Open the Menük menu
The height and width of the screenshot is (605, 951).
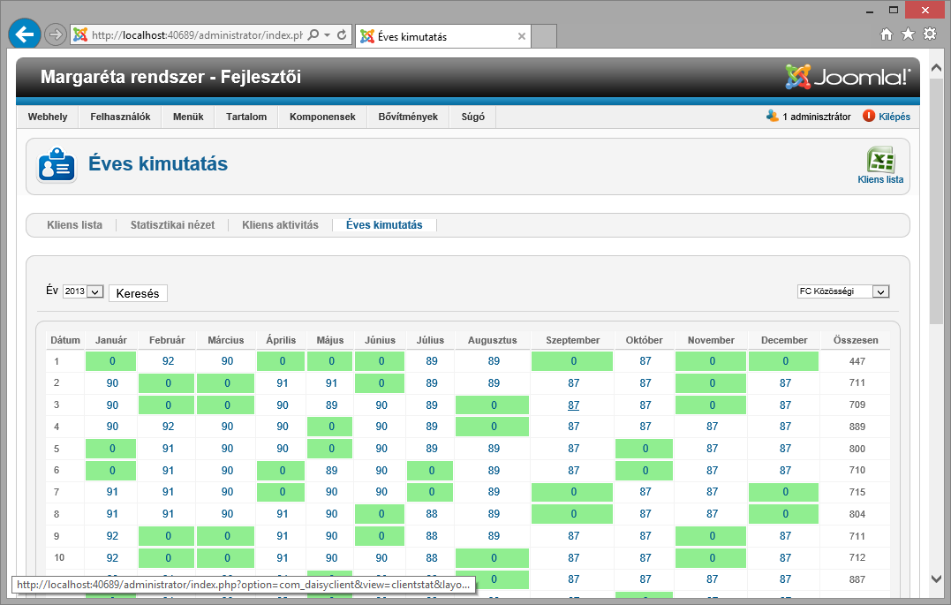pos(188,117)
